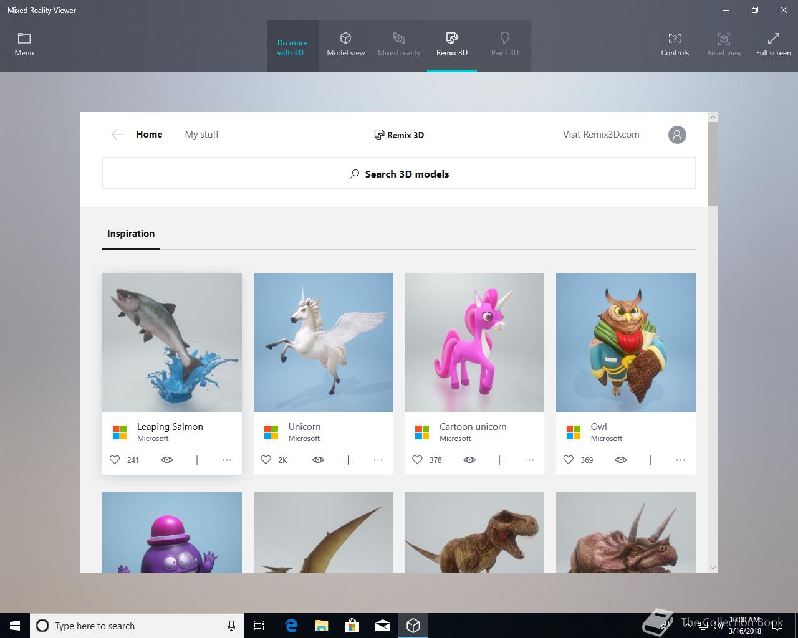This screenshot has height=638, width=798.
Task: Click the taskbar search box
Action: coord(137,626)
